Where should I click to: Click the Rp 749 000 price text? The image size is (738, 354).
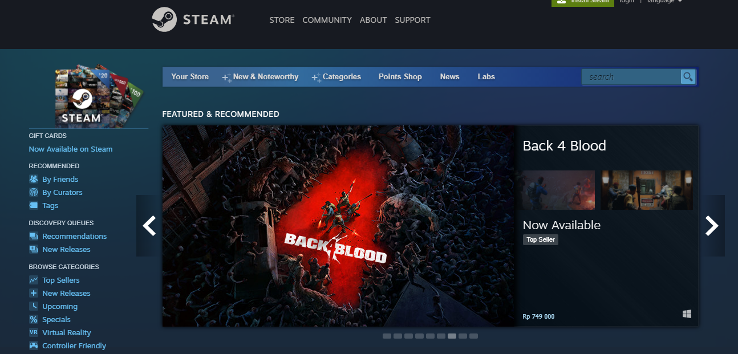pyautogui.click(x=538, y=316)
